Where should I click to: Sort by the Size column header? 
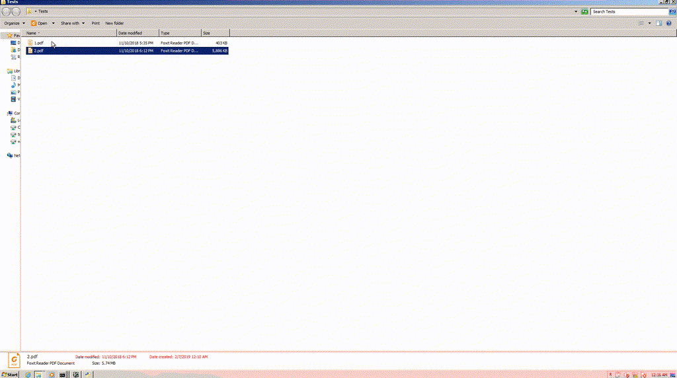pos(216,33)
